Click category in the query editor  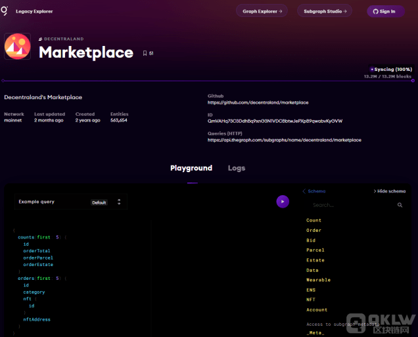point(34,292)
